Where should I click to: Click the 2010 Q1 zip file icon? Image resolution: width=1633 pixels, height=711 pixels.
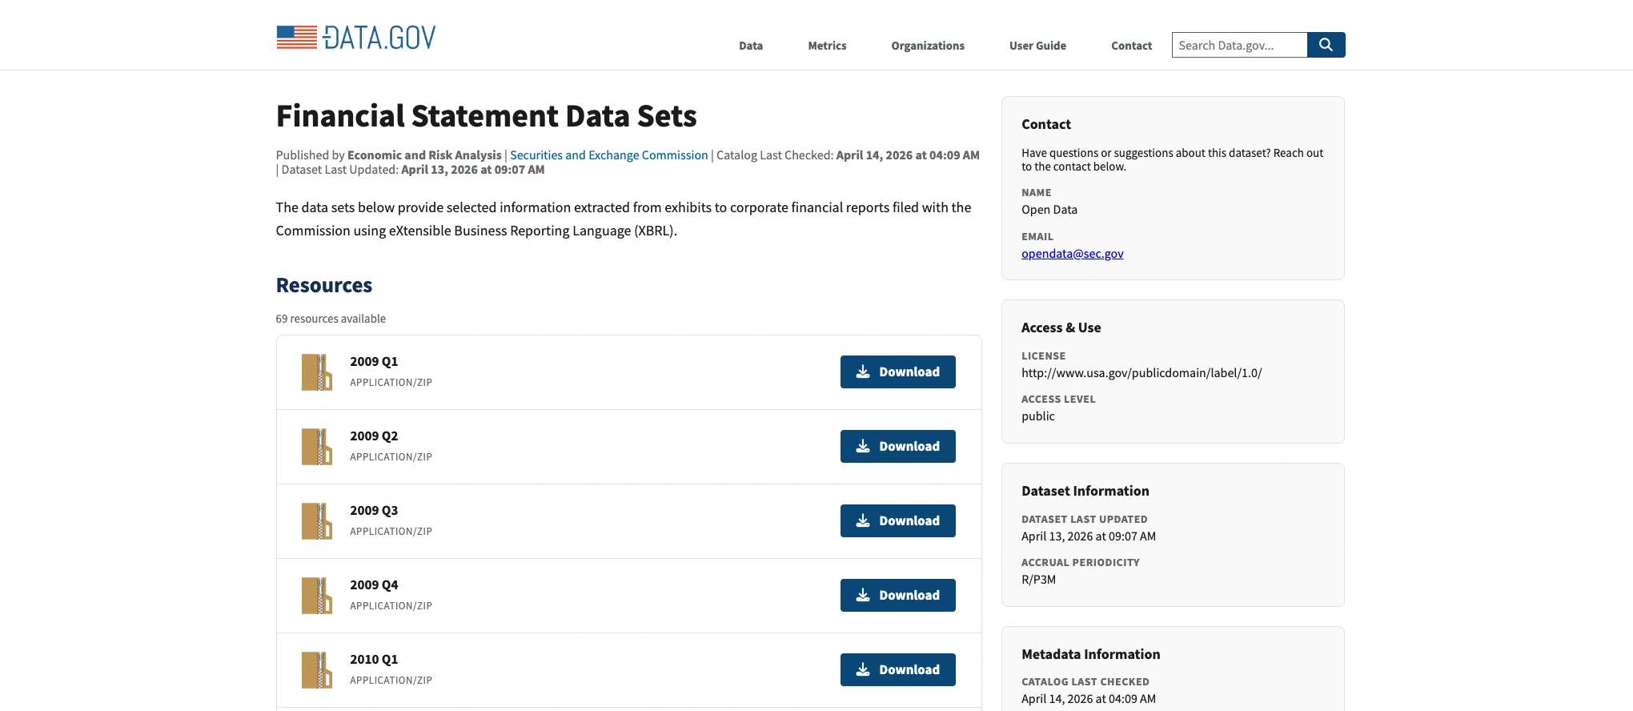click(317, 670)
